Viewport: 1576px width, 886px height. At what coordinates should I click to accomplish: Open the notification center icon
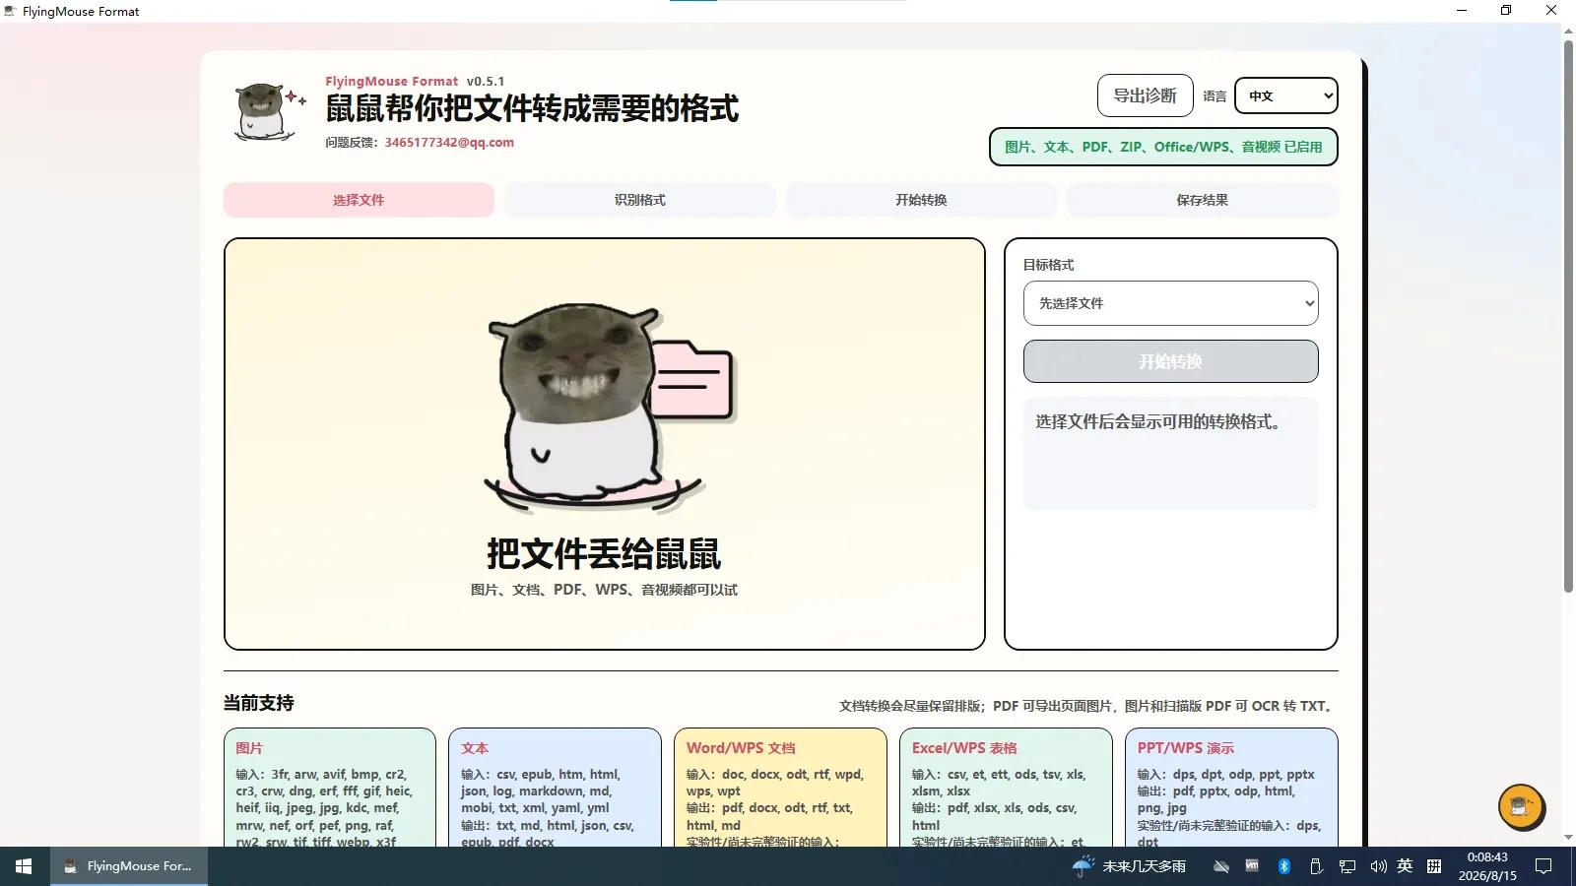tap(1543, 866)
